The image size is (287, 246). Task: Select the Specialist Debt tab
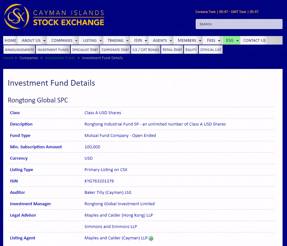tap(85, 50)
